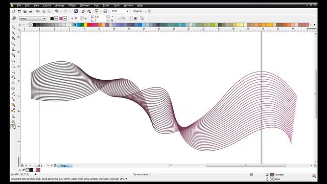Select the Fill tool
The image size is (327, 184).
click(13, 122)
